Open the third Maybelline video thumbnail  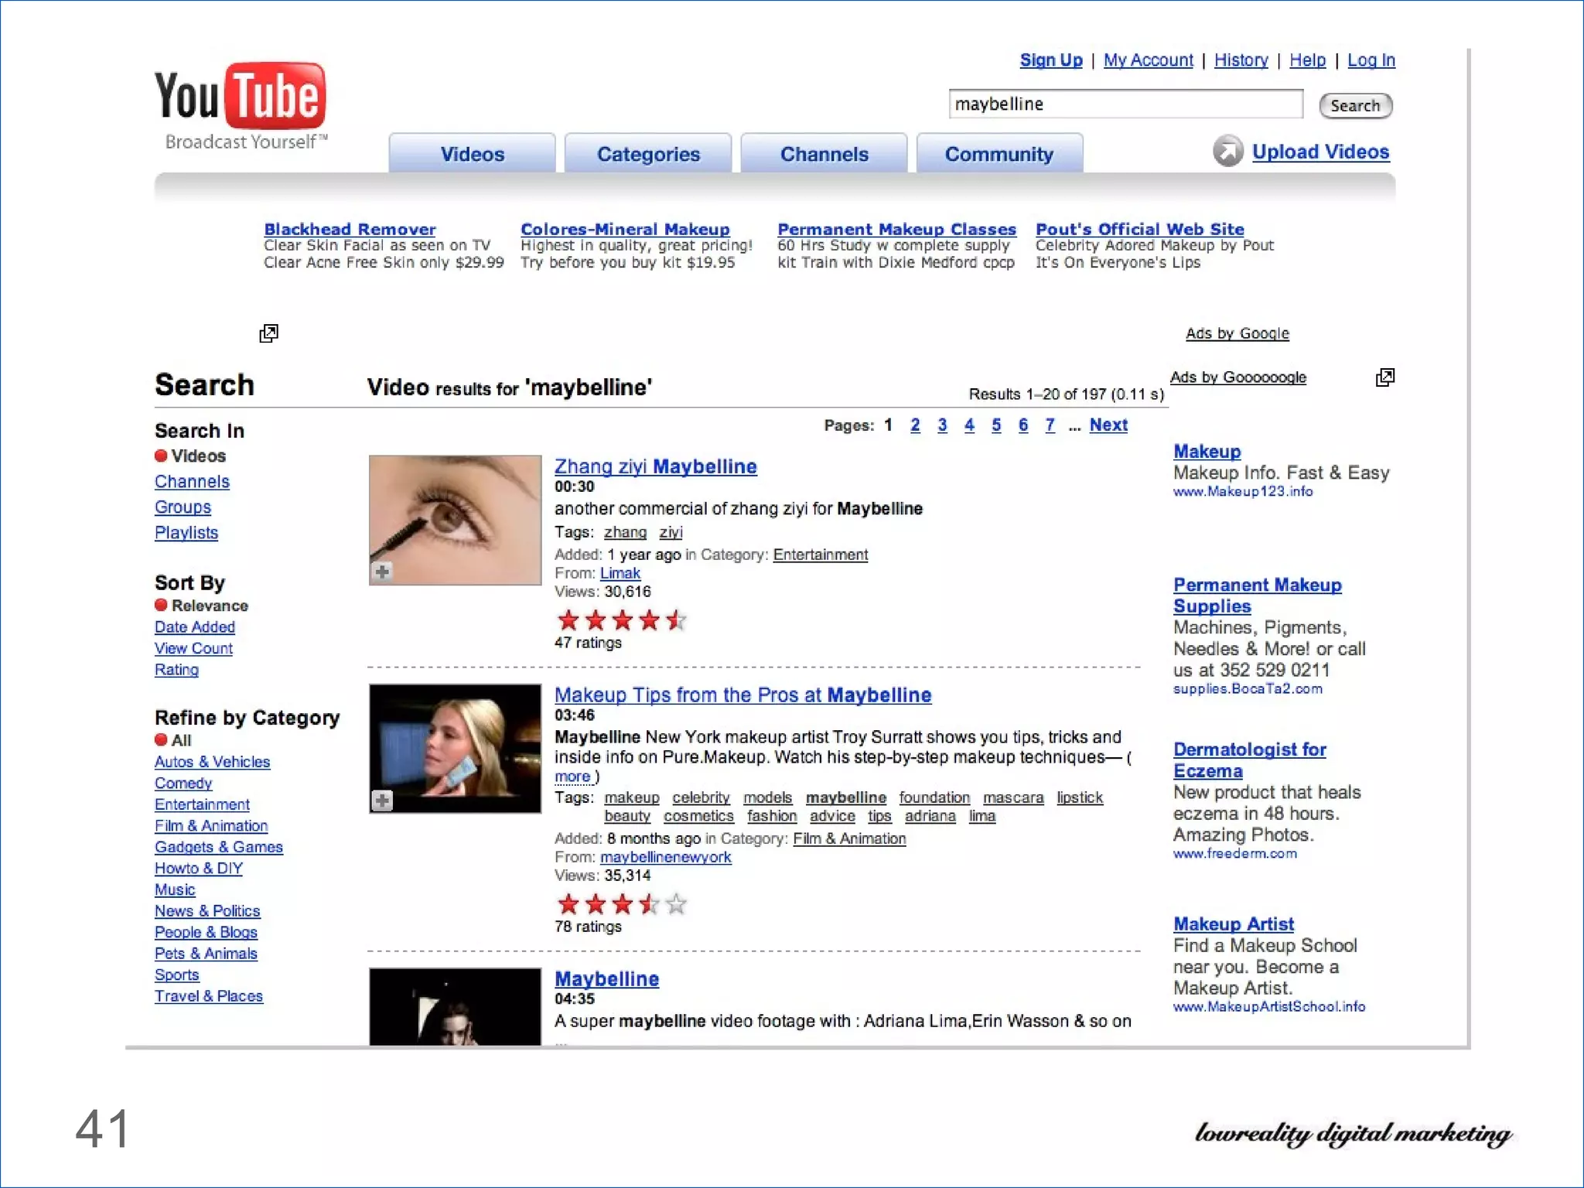click(x=455, y=1005)
